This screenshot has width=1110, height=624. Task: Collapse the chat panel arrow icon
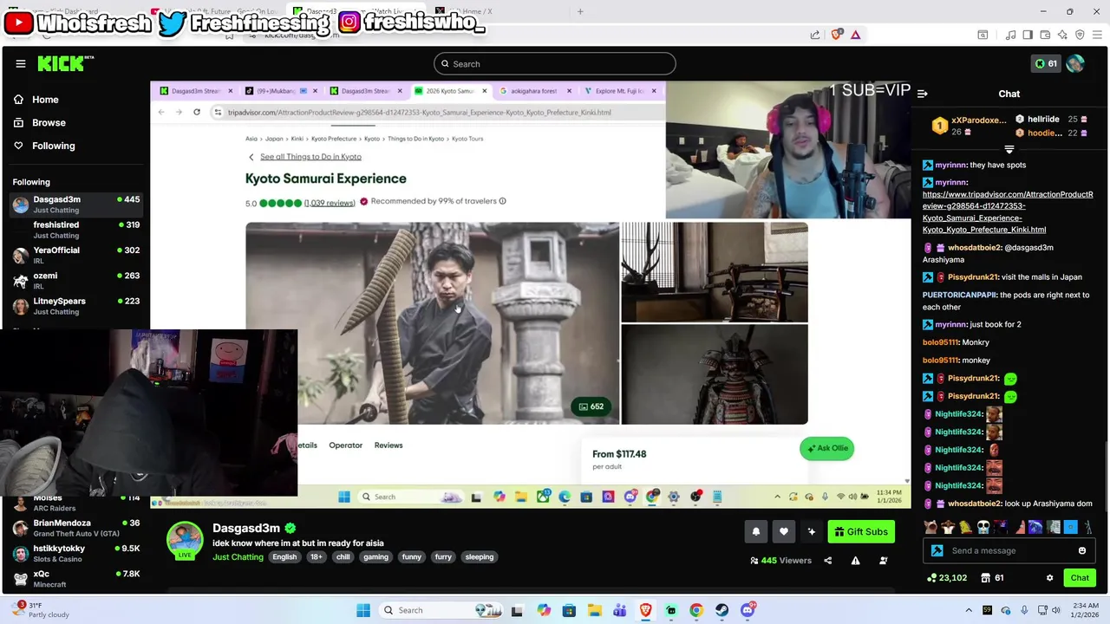923,94
